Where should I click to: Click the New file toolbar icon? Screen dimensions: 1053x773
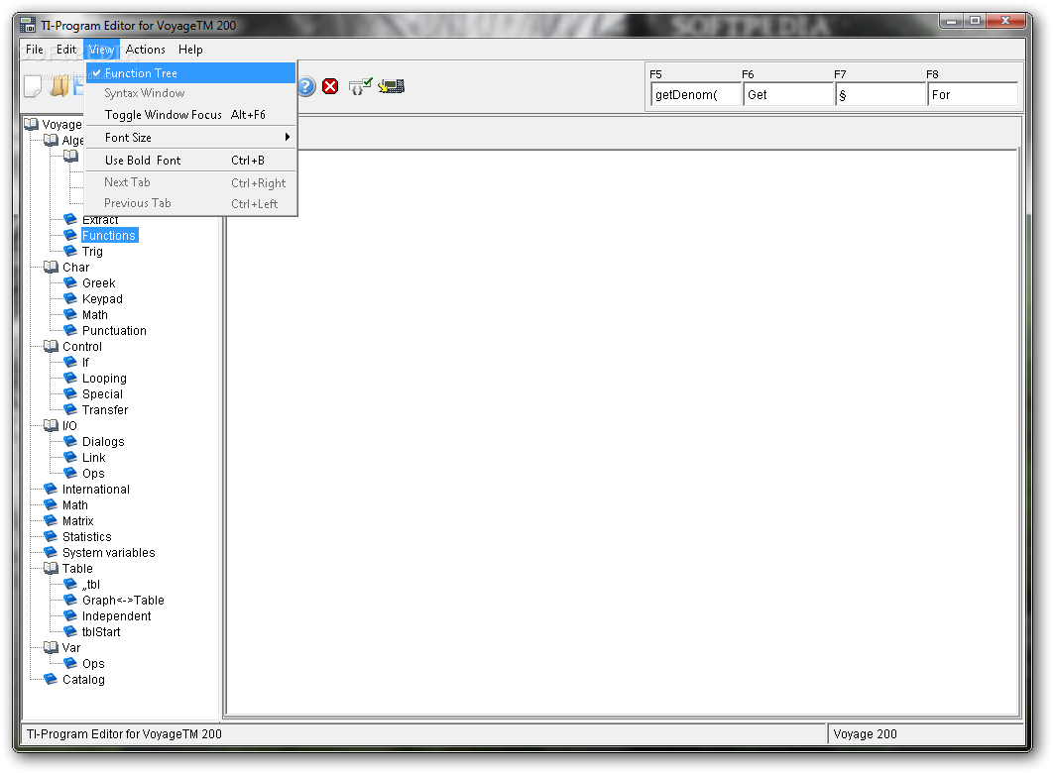click(33, 86)
